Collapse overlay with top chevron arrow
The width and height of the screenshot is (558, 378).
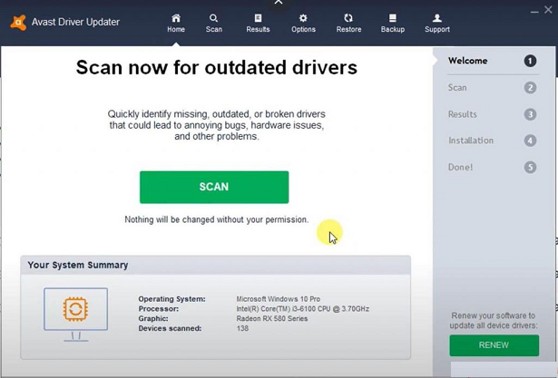tap(279, 3)
